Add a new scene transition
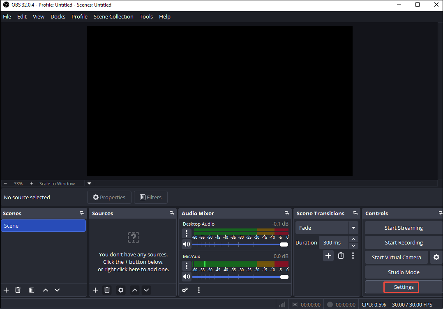443x309 pixels. 328,256
